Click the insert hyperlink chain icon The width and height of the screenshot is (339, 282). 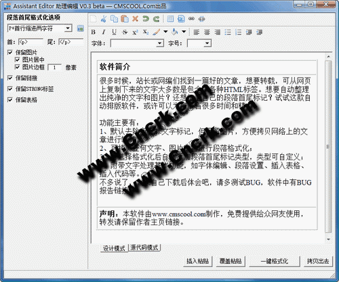click(x=191, y=19)
